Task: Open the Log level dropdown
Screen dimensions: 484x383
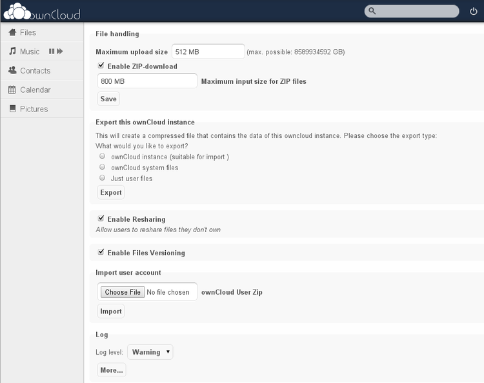Action: pos(150,352)
